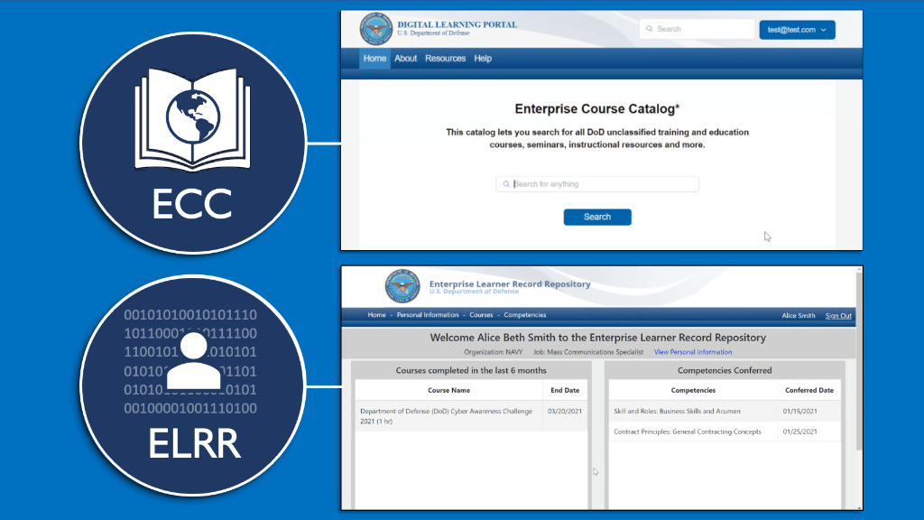
Task: Open the Resources menu item
Action: click(446, 59)
